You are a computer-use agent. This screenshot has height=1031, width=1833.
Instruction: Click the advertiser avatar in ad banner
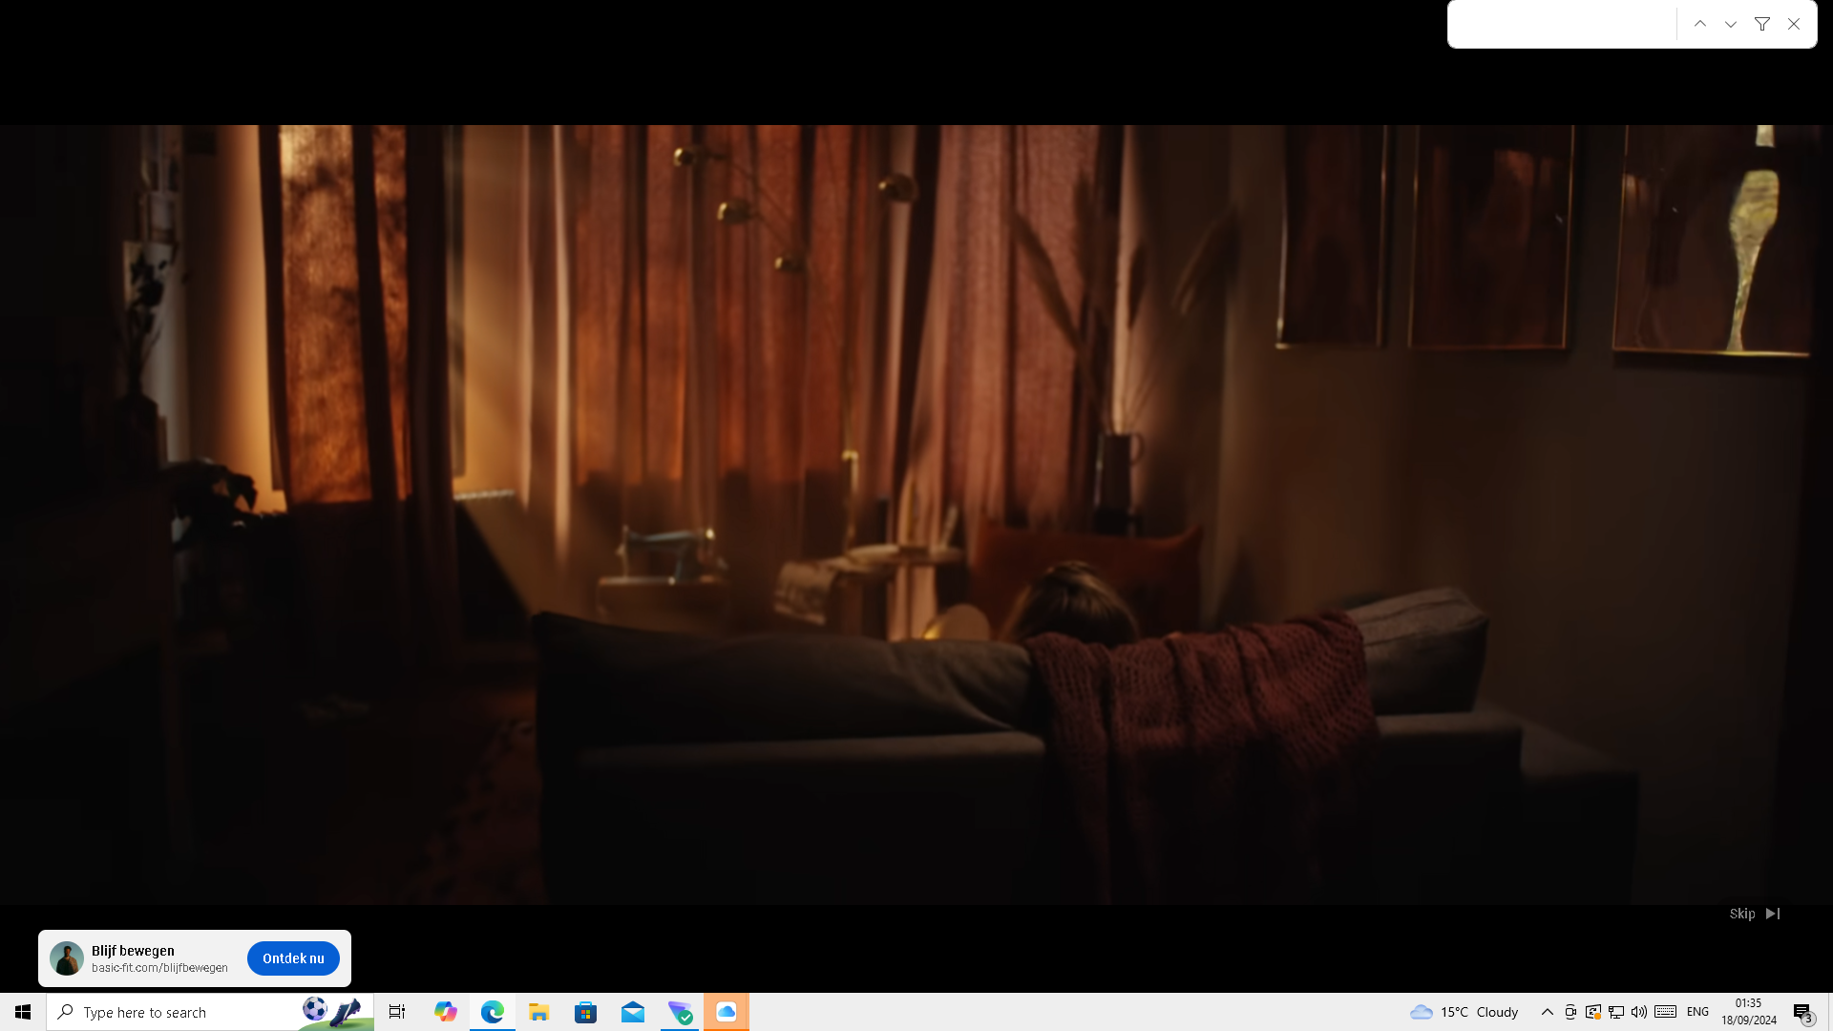click(x=67, y=958)
